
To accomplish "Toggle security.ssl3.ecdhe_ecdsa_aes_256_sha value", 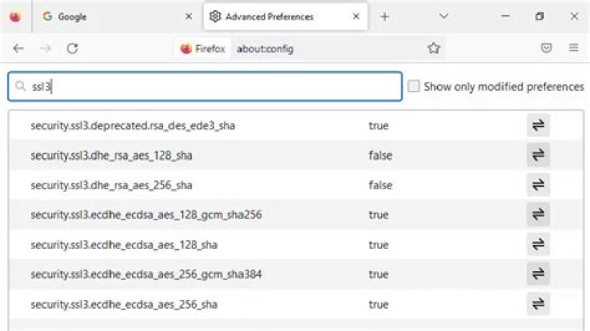I will point(538,304).
